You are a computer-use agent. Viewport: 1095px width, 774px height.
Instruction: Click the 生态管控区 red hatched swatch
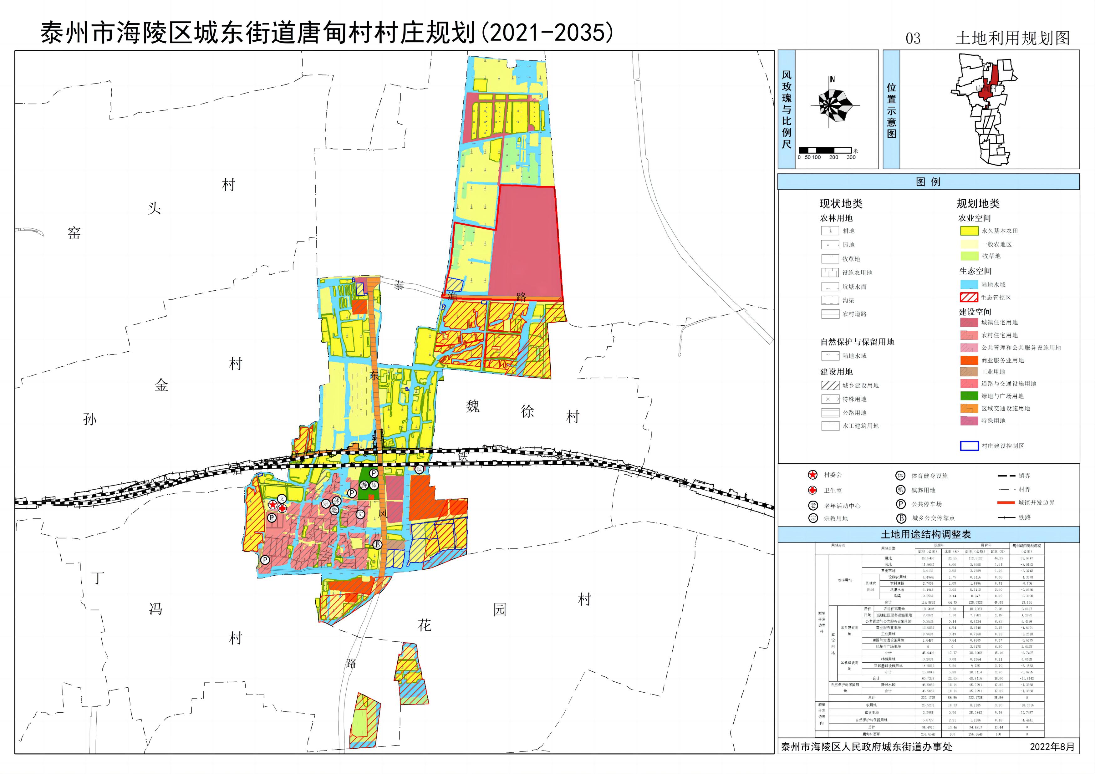click(969, 298)
